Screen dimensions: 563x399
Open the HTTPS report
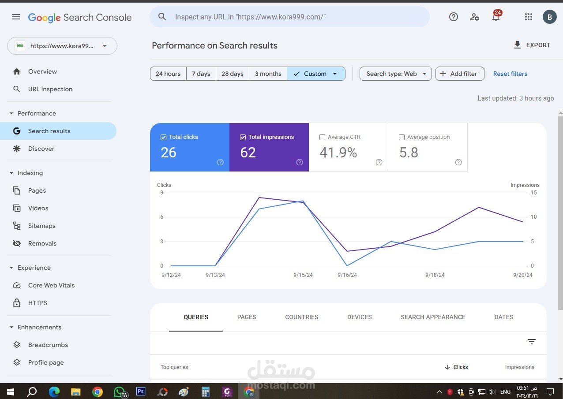coord(58,303)
